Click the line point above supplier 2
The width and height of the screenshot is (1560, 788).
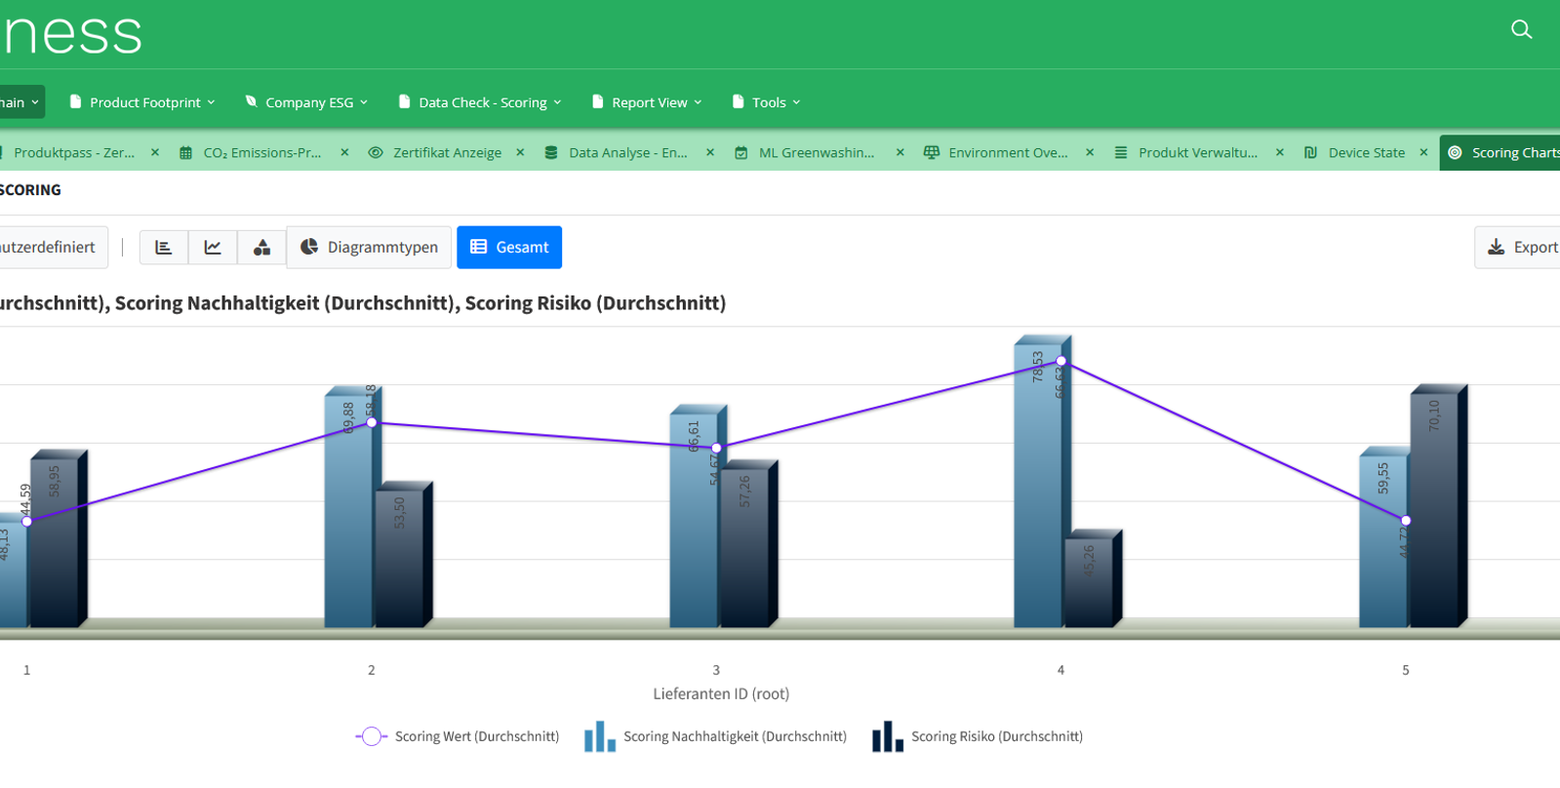pos(372,422)
